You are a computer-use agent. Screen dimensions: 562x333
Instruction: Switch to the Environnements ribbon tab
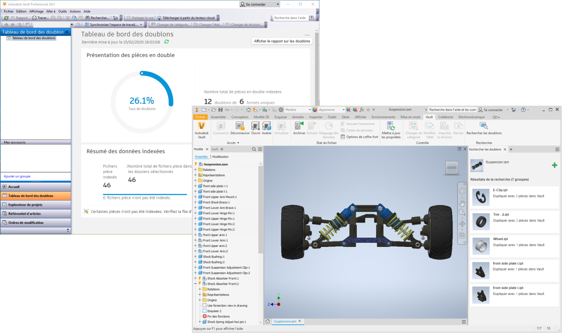383,117
